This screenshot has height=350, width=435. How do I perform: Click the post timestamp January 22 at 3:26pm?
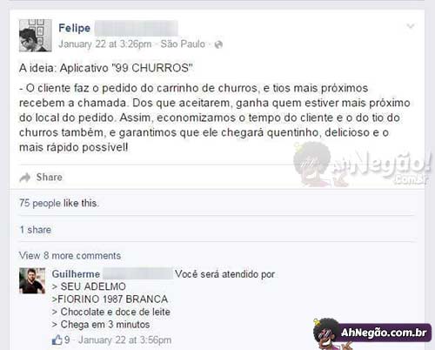tap(105, 44)
